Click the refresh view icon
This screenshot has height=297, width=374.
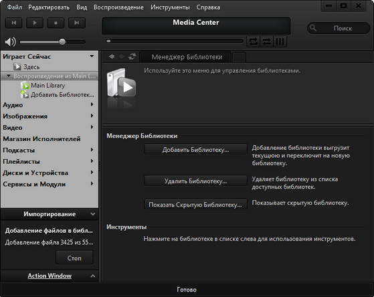click(132, 57)
